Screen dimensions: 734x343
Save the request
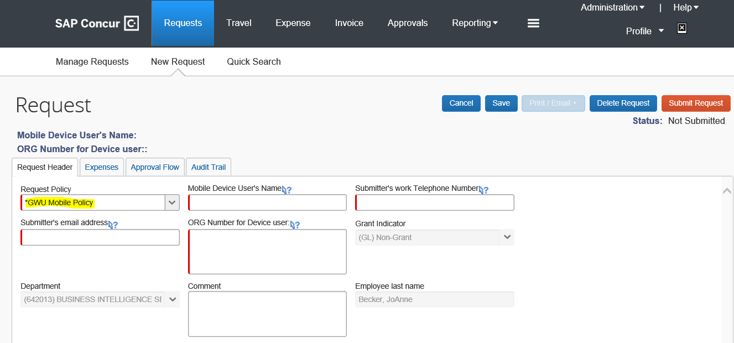[x=501, y=103]
